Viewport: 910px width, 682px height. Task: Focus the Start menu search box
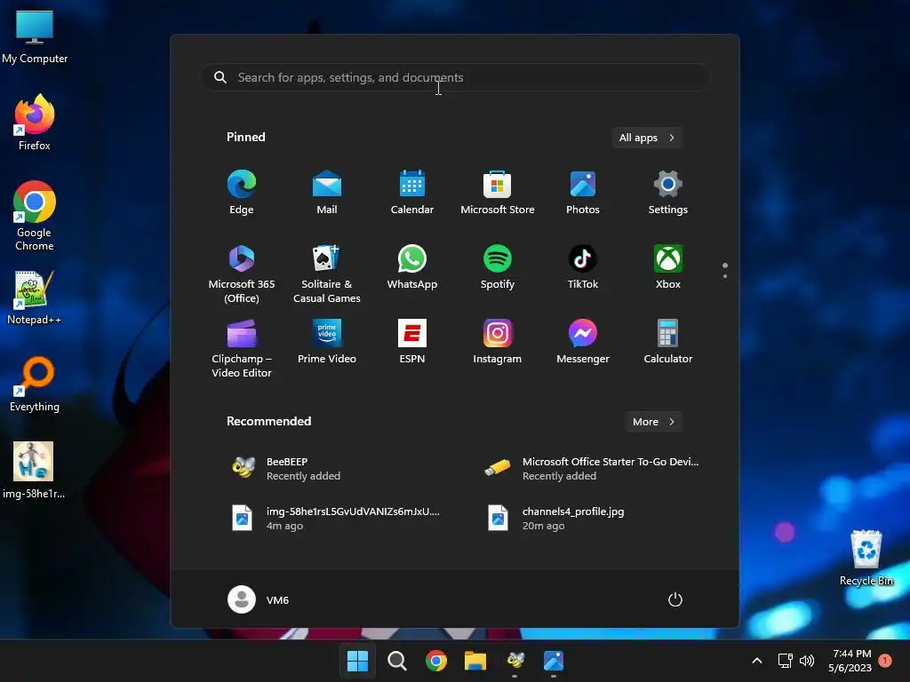tap(454, 77)
